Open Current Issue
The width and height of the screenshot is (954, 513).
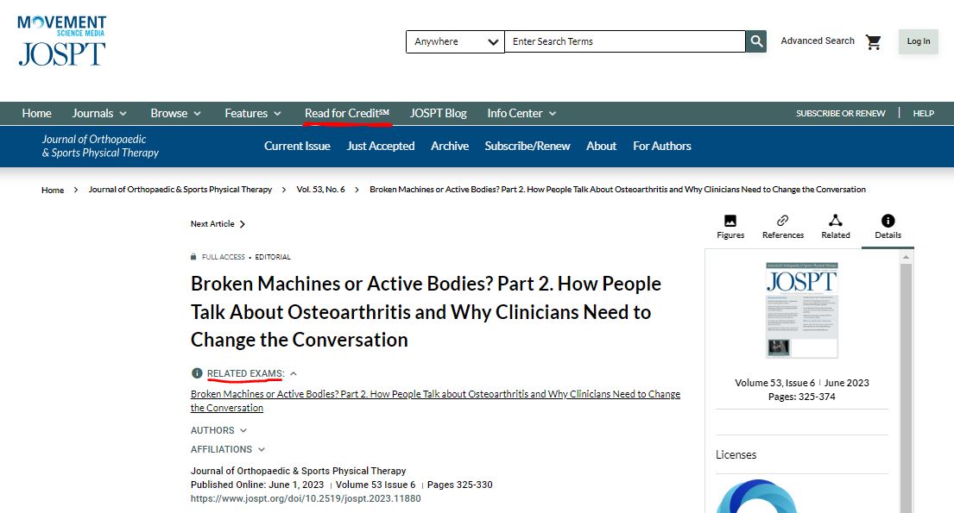(x=297, y=146)
